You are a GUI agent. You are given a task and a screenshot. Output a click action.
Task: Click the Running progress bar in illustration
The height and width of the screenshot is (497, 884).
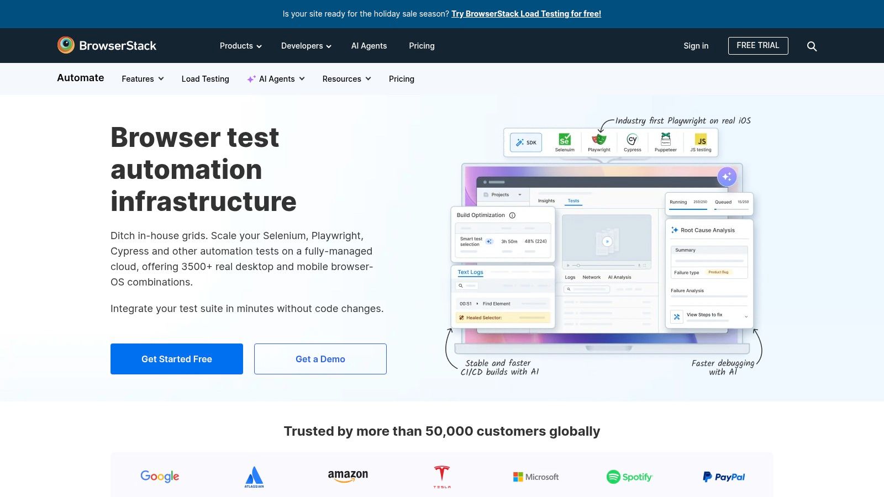click(x=688, y=209)
